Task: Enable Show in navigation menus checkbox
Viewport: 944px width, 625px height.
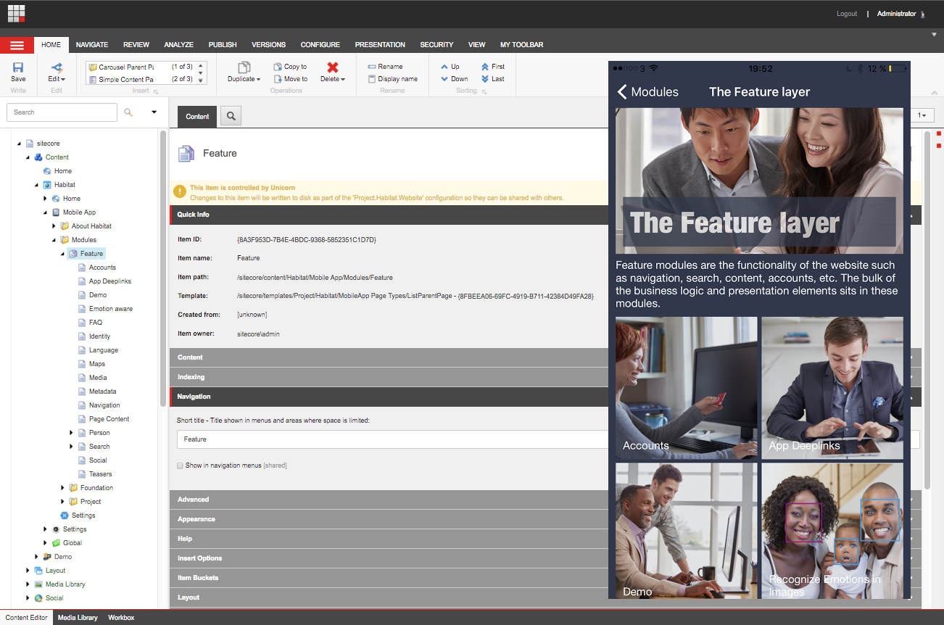Action: coord(181,465)
